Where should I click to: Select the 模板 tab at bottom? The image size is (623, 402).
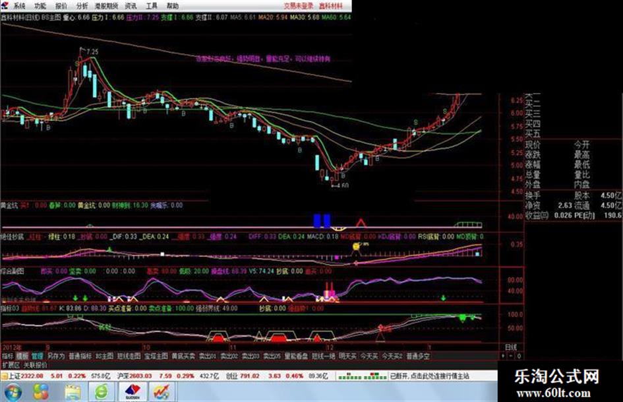point(22,356)
